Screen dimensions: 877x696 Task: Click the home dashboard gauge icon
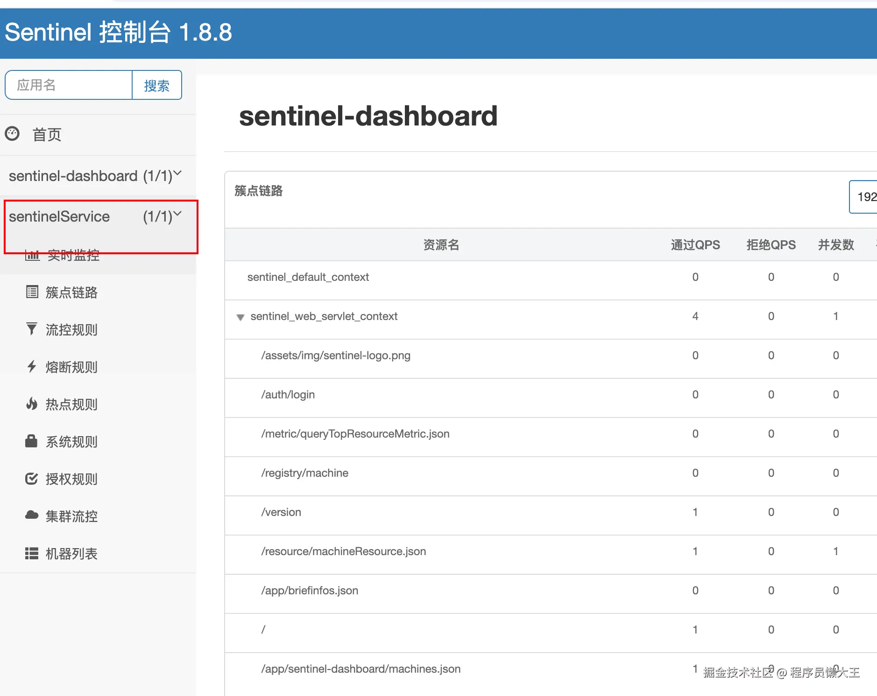pos(12,134)
